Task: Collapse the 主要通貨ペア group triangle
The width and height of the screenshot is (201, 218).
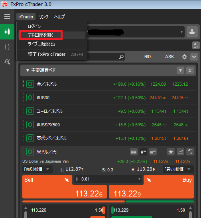Action: tap(28, 71)
